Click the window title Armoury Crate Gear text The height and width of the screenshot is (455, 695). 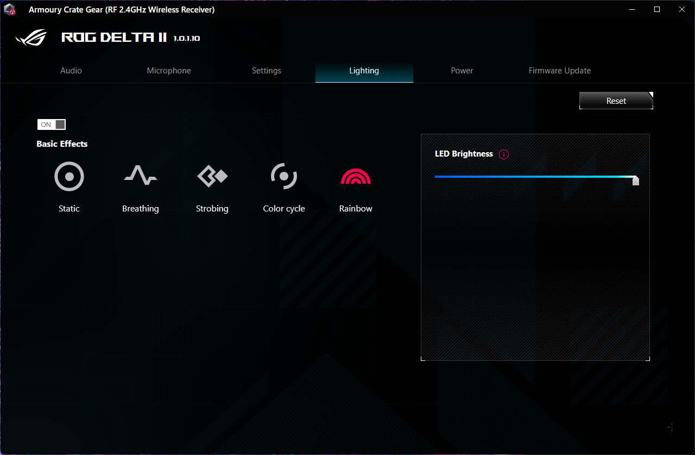click(122, 10)
